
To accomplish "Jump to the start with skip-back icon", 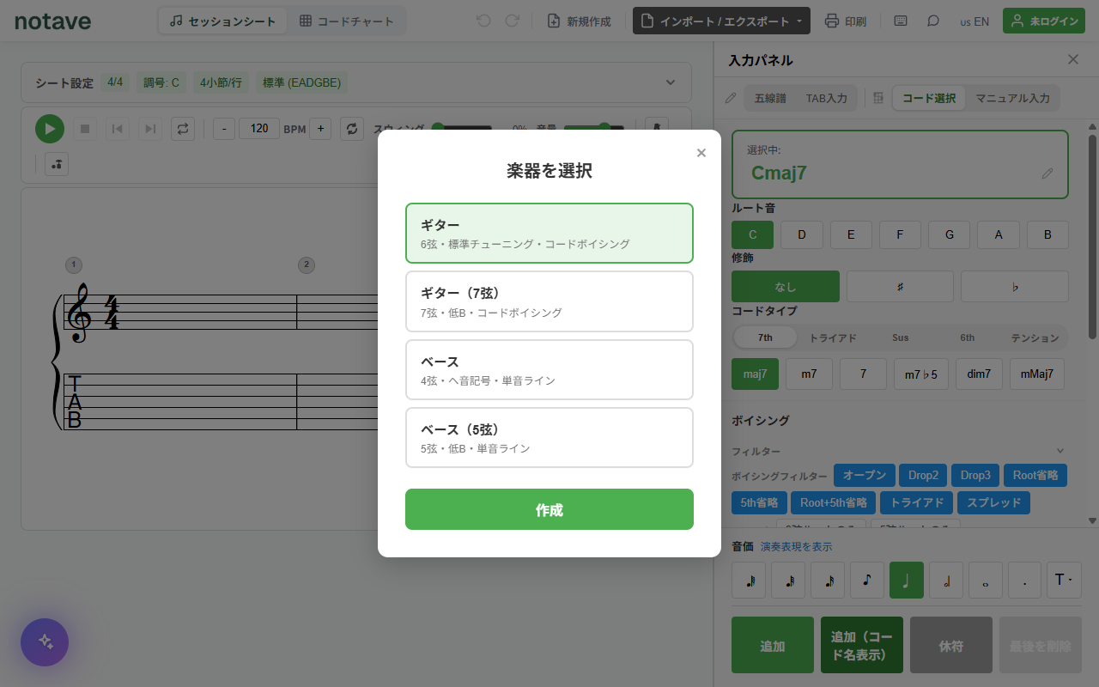I will 118,129.
